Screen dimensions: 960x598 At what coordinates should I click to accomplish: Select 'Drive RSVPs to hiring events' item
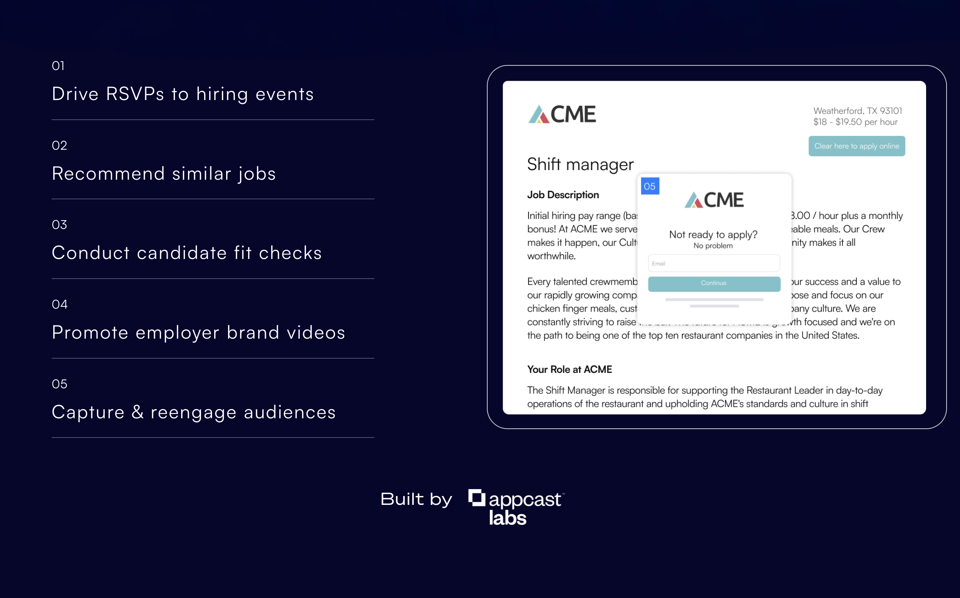coord(183,94)
